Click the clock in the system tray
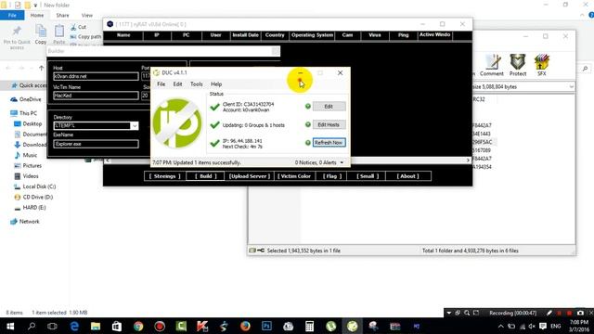The width and height of the screenshot is (594, 334). click(579, 326)
